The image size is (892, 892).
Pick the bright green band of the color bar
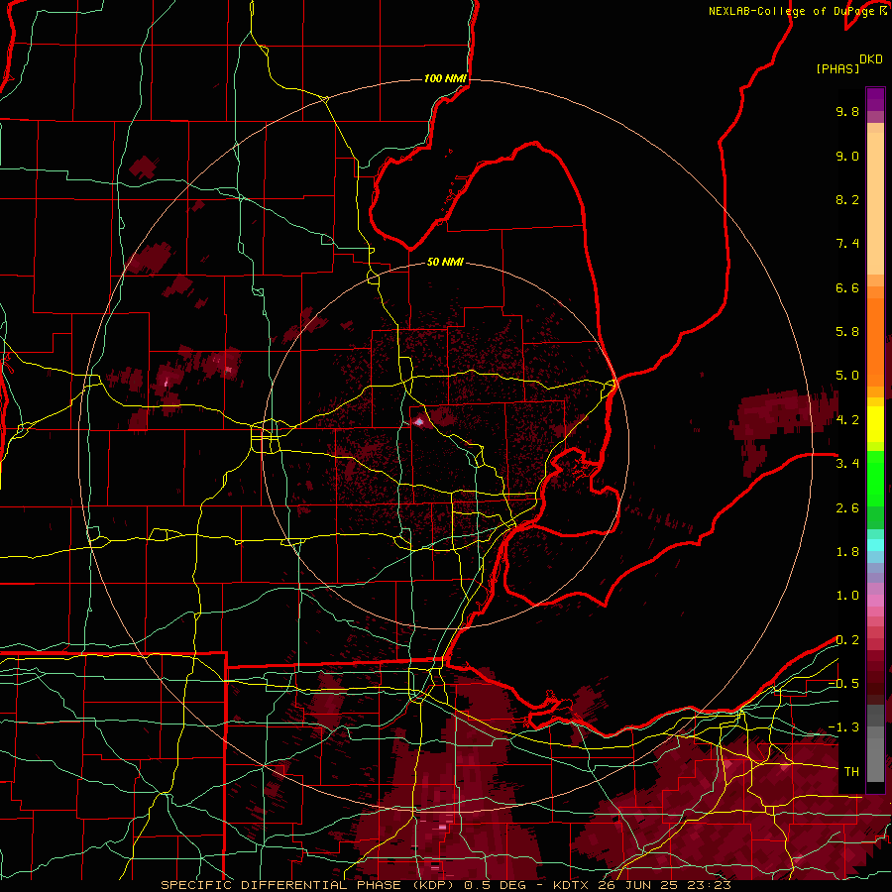coord(875,478)
